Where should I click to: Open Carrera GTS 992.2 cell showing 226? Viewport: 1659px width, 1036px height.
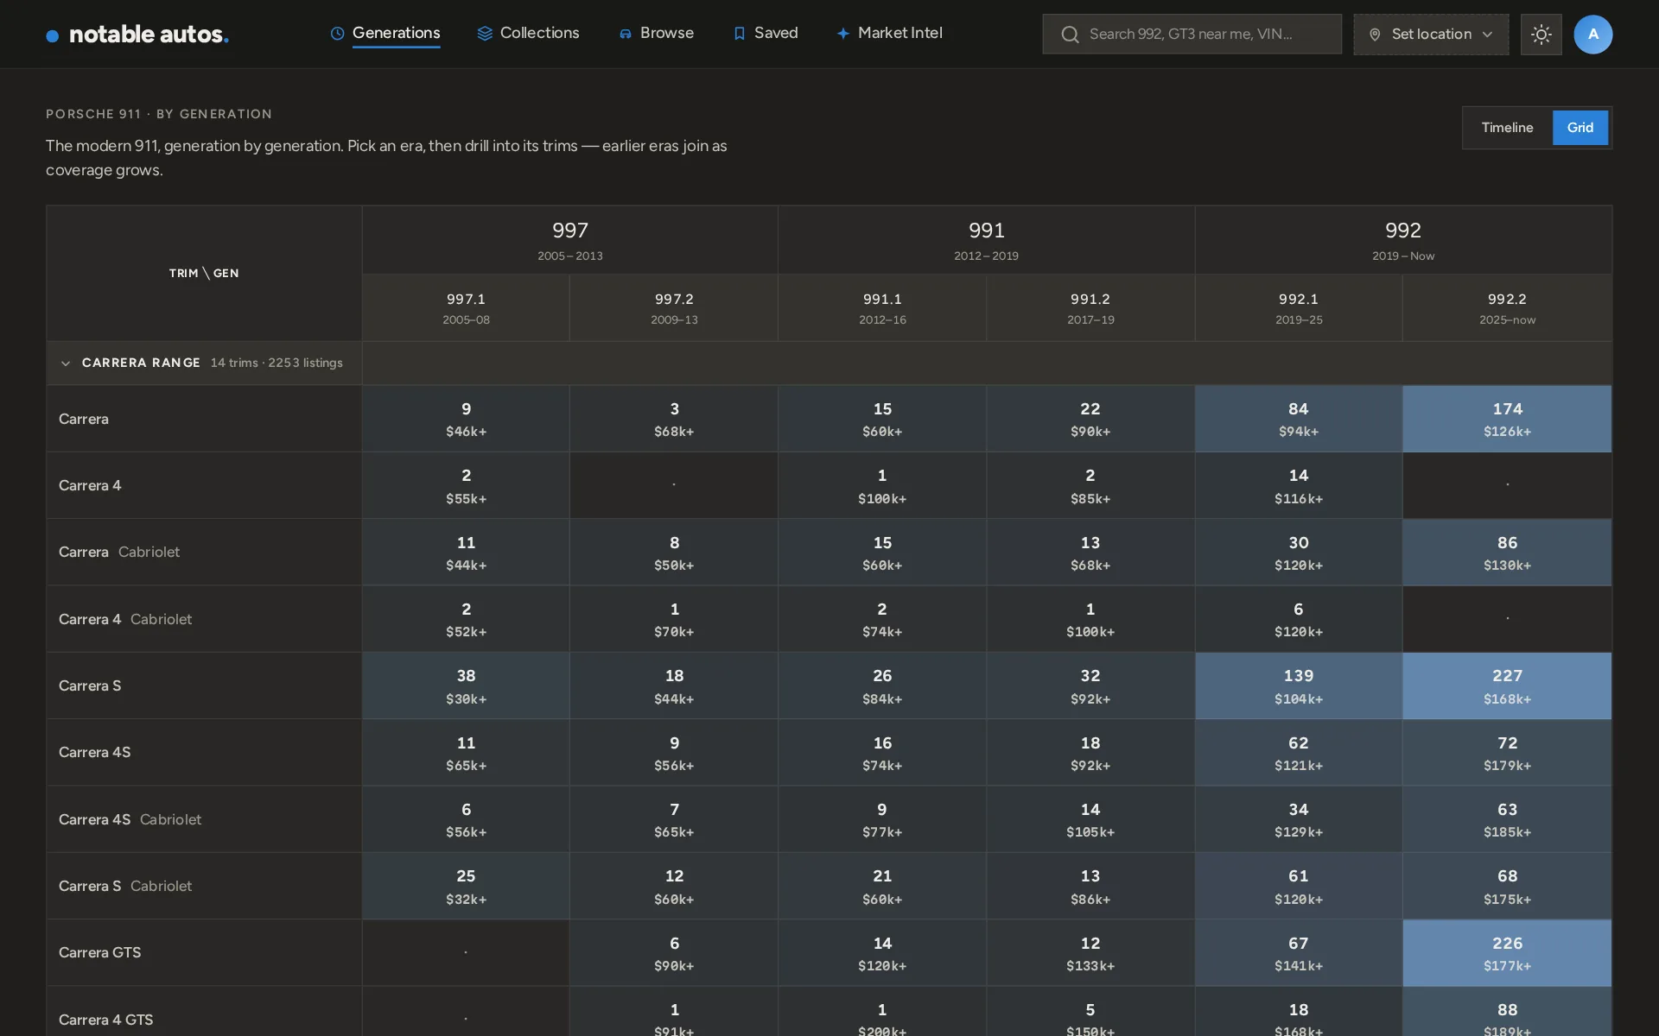point(1507,953)
